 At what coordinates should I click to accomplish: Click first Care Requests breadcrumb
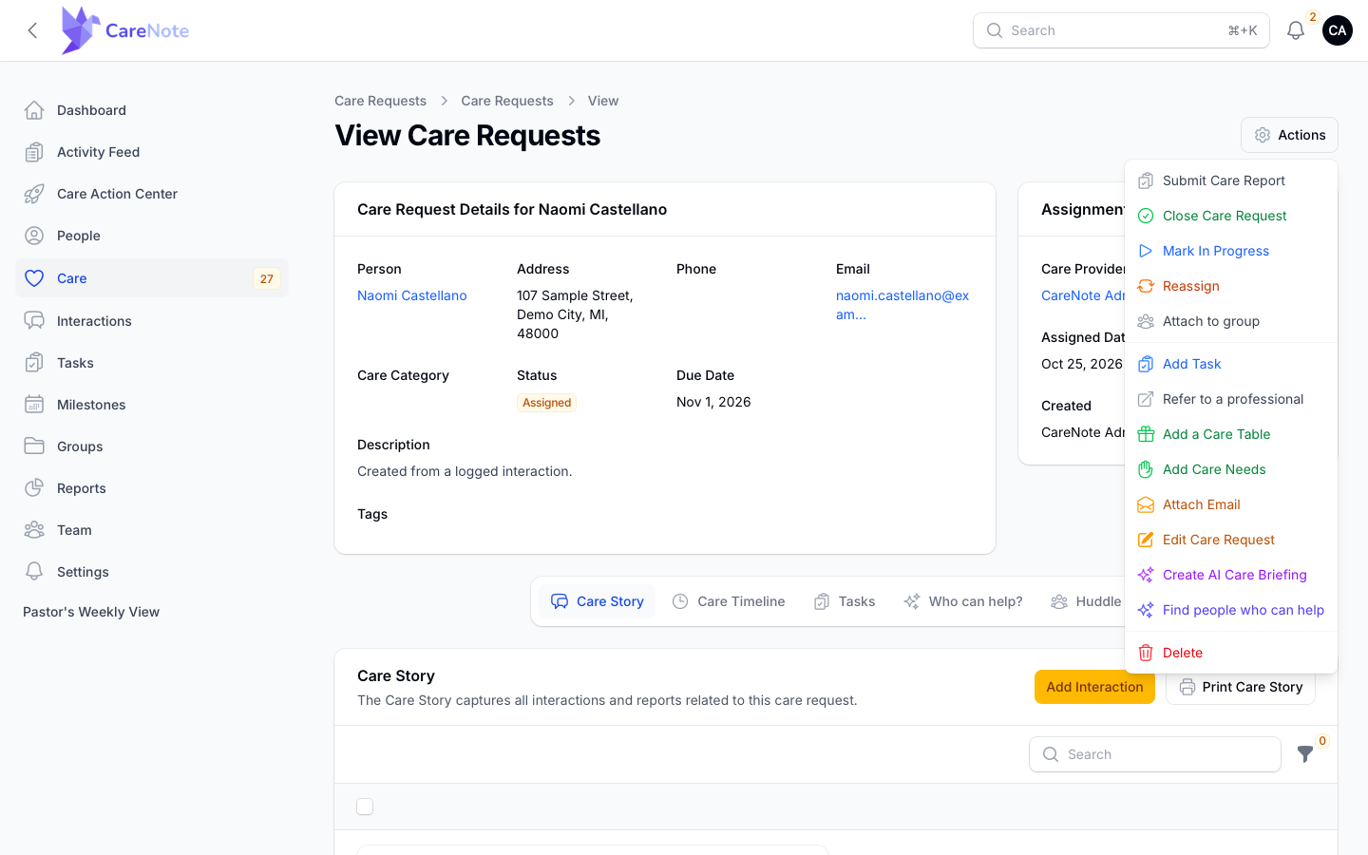(x=380, y=101)
